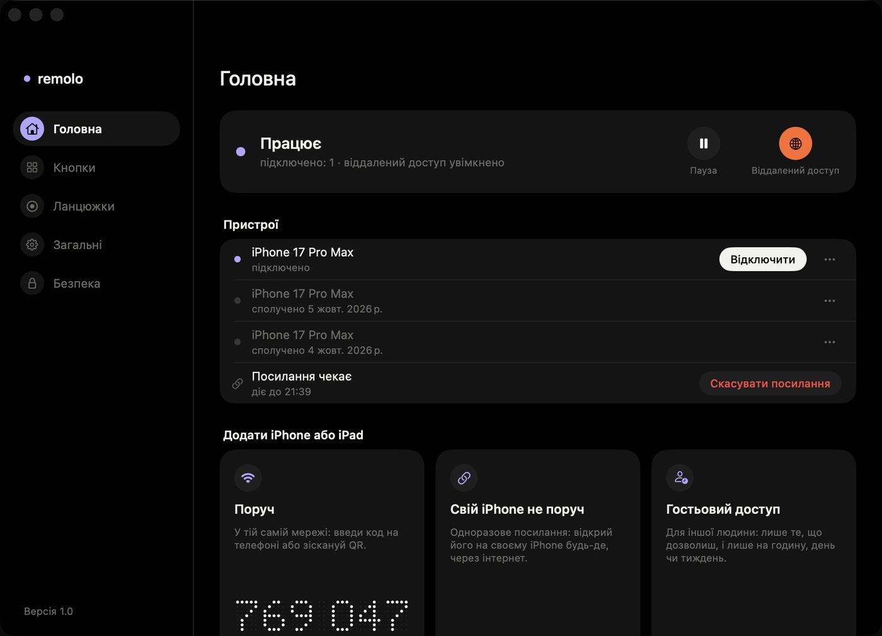The image size is (882, 636).
Task: Click the status line 'підключено: 1 · віддалений доступ увімкнено'
Action: click(382, 163)
